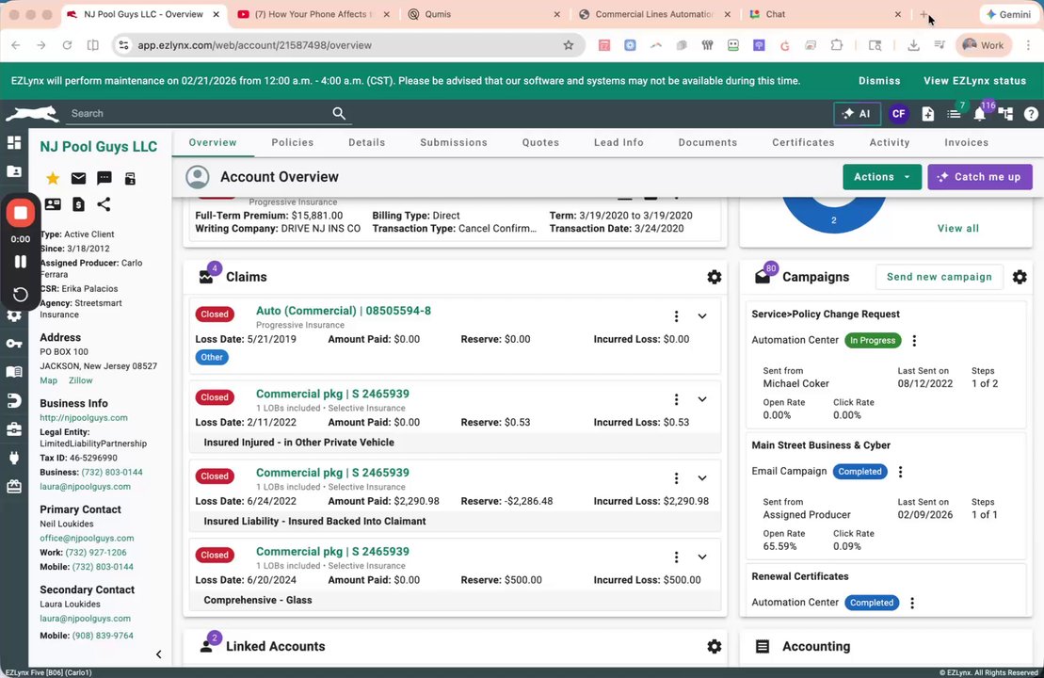Image resolution: width=1044 pixels, height=678 pixels.
Task: Open the calculator icon beside message icon
Action: tap(131, 178)
